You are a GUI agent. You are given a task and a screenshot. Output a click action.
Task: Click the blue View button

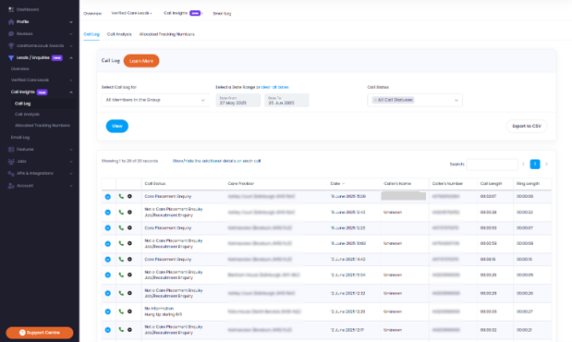(117, 126)
